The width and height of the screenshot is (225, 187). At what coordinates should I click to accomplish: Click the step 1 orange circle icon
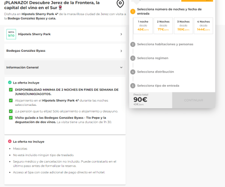tap(133, 11)
